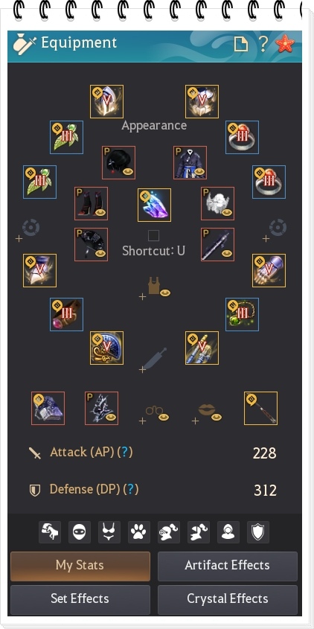Toggle the checkbox above Shortcut: U

pos(153,235)
